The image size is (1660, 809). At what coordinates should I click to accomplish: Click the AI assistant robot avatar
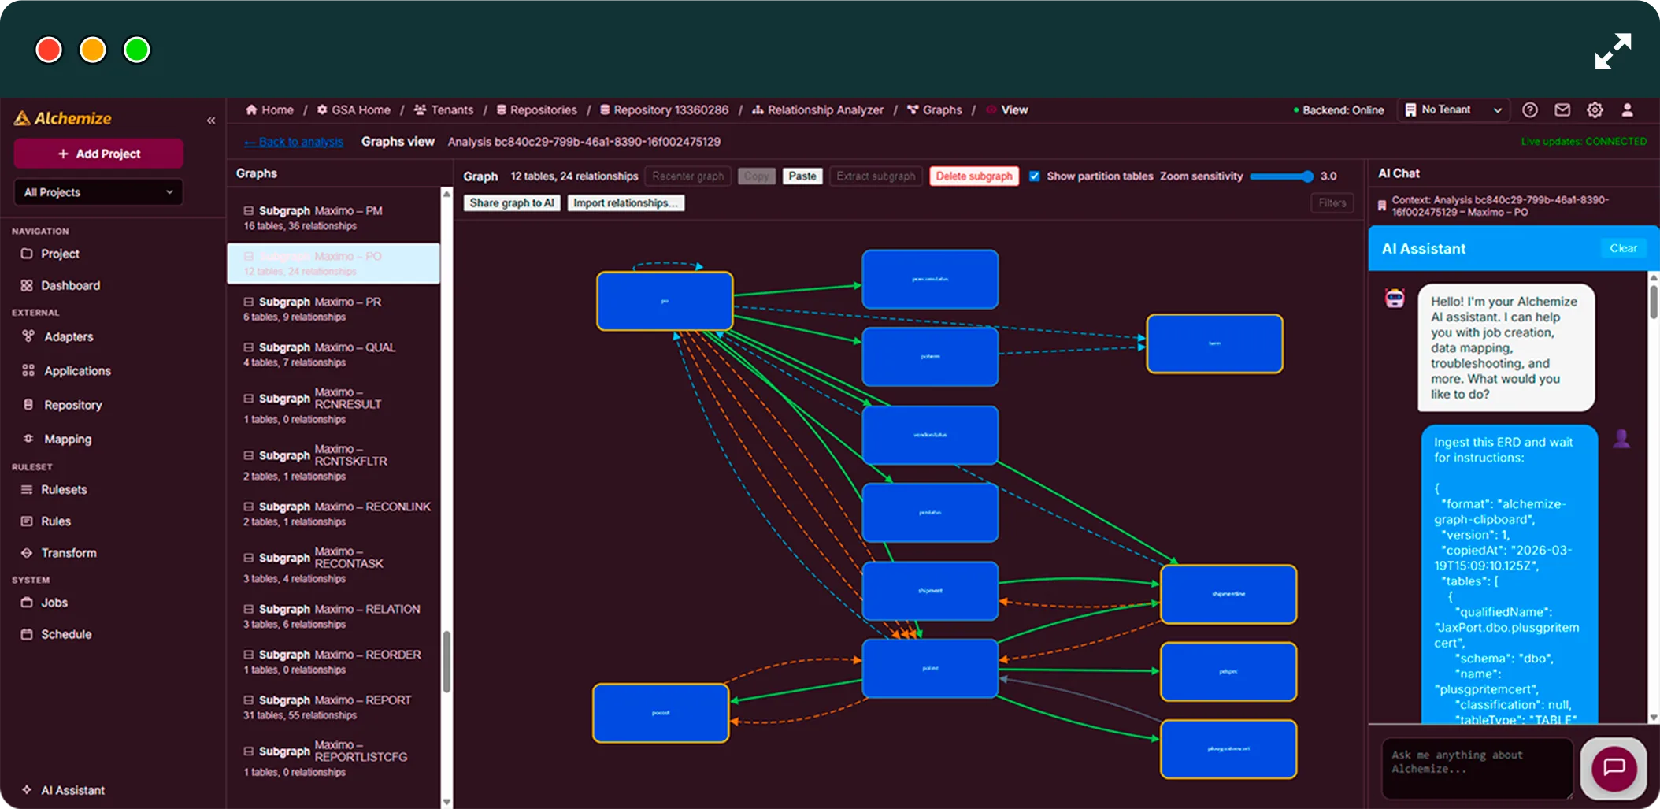(1395, 299)
